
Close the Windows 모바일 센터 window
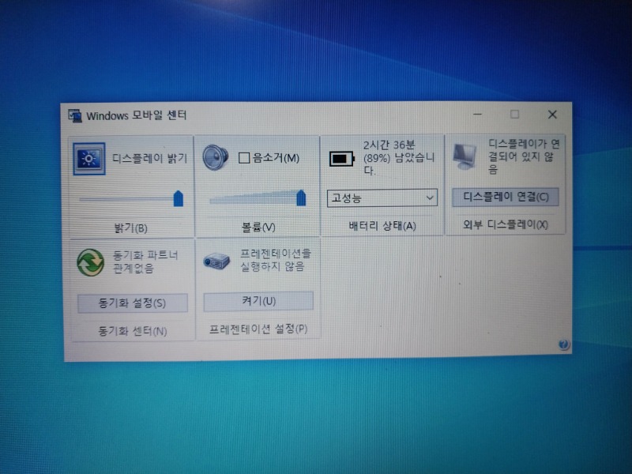(552, 115)
